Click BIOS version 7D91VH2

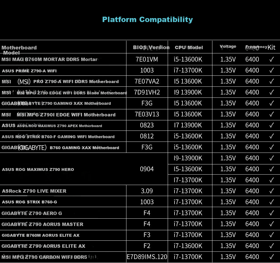point(147,92)
